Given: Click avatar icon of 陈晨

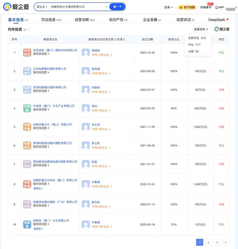Looking at the screenshot, I should point(86,164).
